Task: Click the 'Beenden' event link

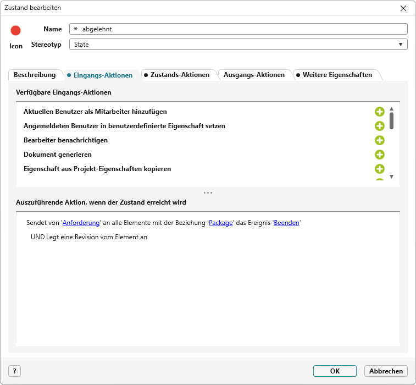Action: pos(286,223)
